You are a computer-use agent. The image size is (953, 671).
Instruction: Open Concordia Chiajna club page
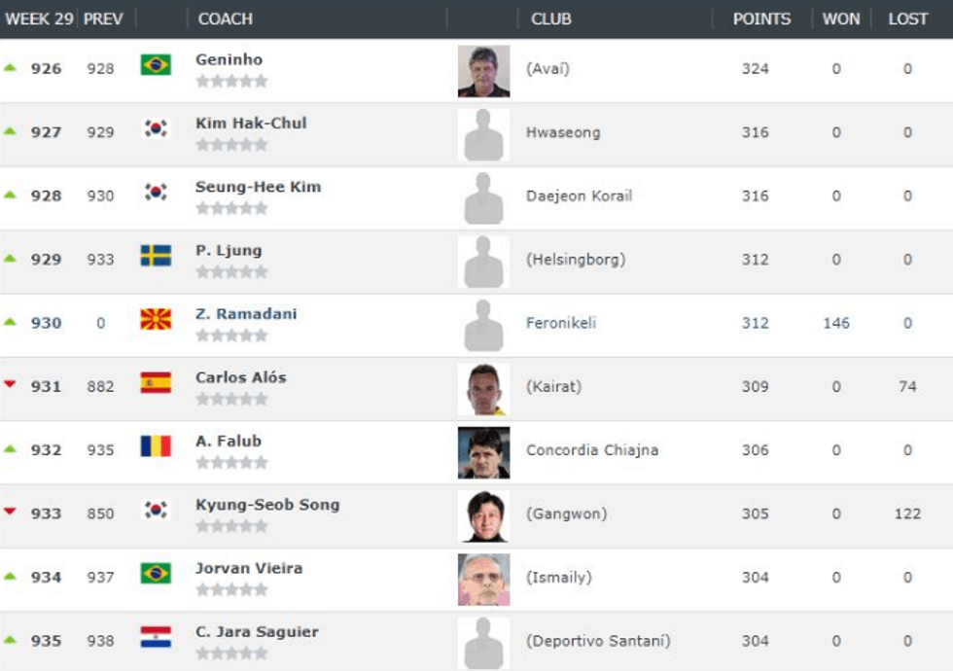click(x=592, y=450)
